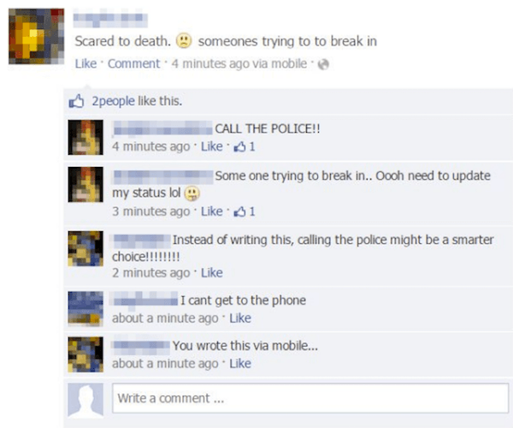Click the '4 minutes ago via mobile' timestamp on the post

pyautogui.click(x=239, y=63)
